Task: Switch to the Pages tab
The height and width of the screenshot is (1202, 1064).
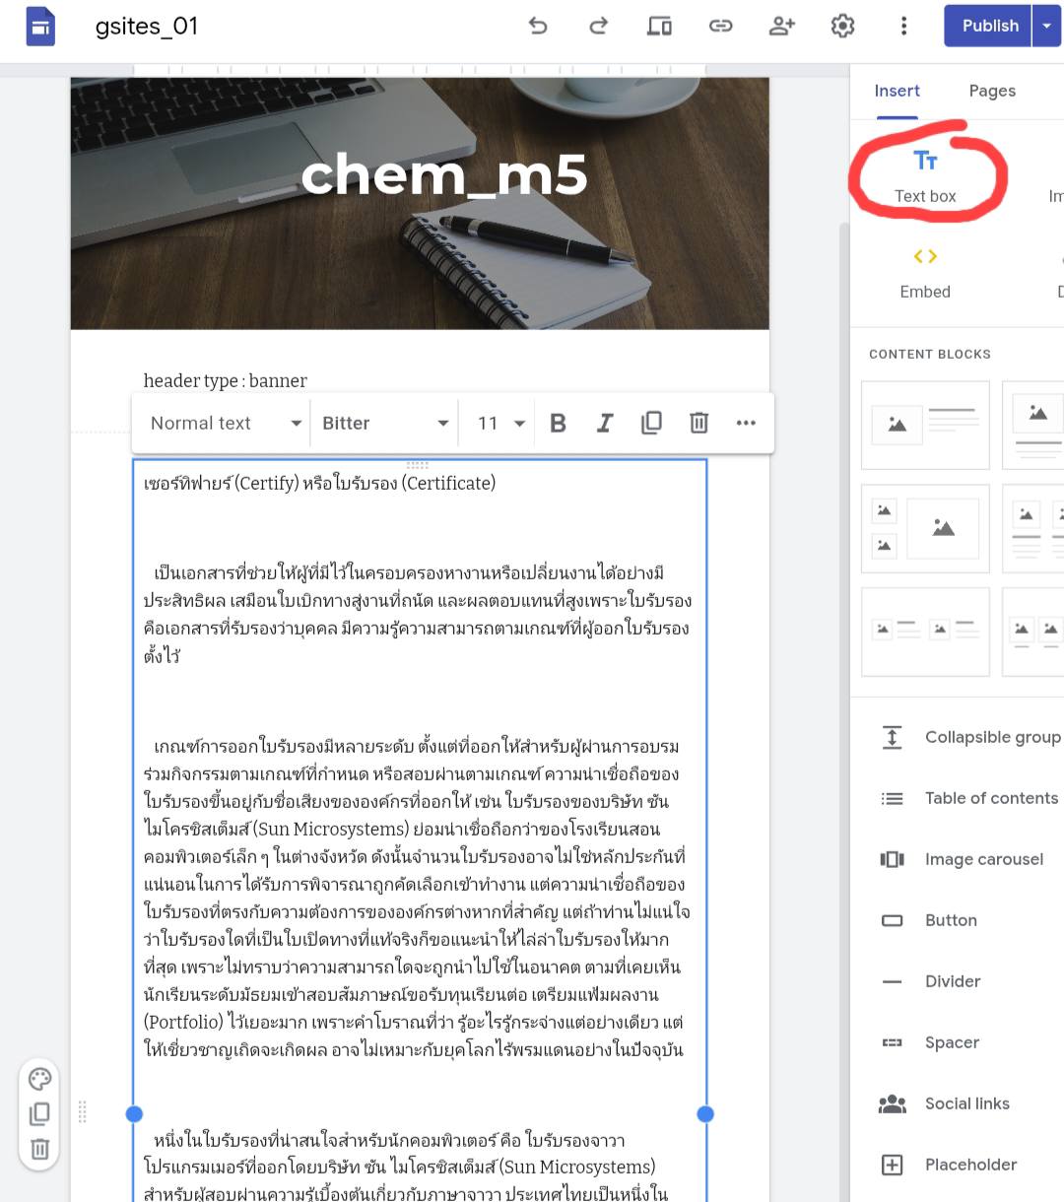Action: click(x=992, y=91)
